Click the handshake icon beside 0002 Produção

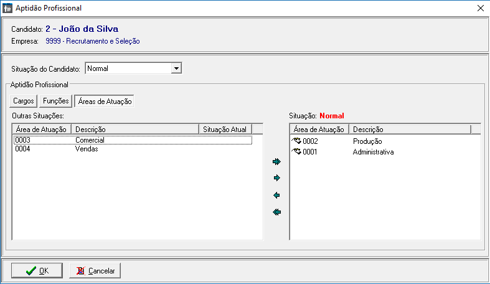tap(296, 141)
